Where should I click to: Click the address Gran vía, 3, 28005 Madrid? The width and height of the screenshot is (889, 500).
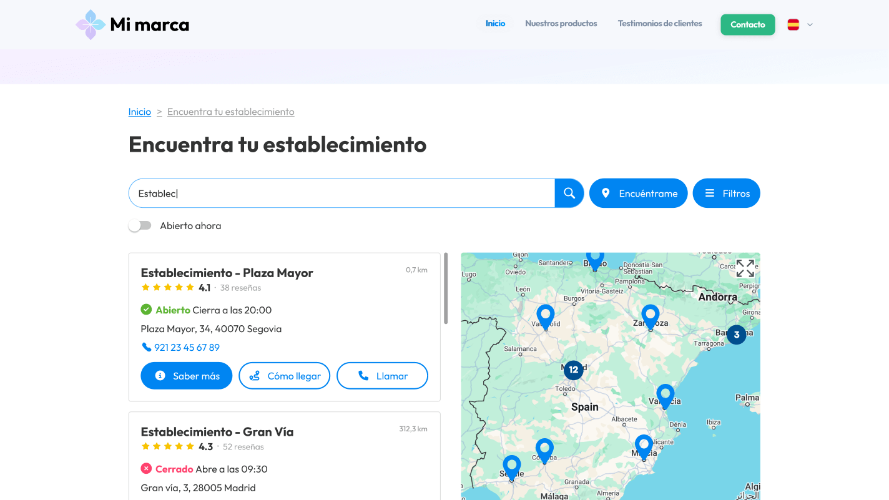coord(199,488)
